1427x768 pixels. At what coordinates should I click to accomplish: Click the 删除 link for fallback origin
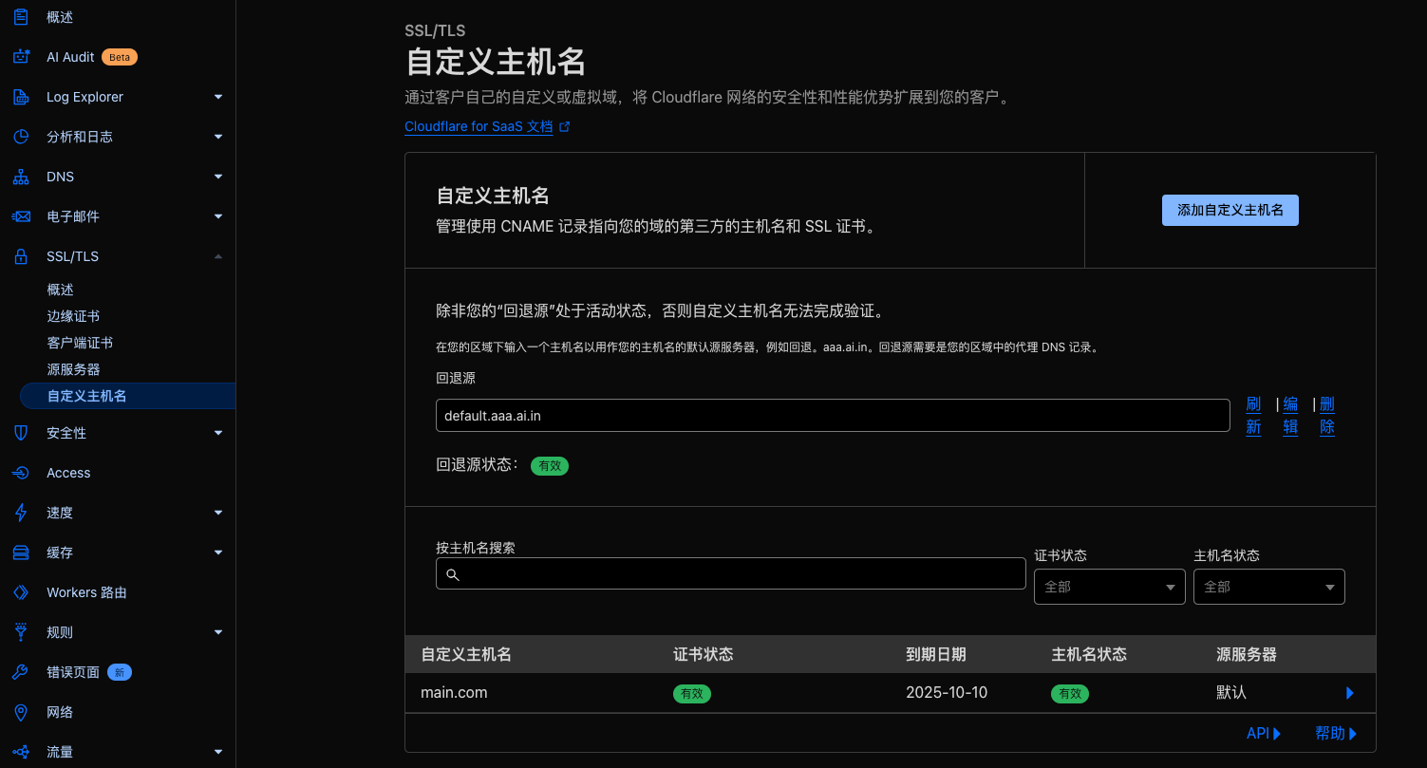click(1327, 416)
